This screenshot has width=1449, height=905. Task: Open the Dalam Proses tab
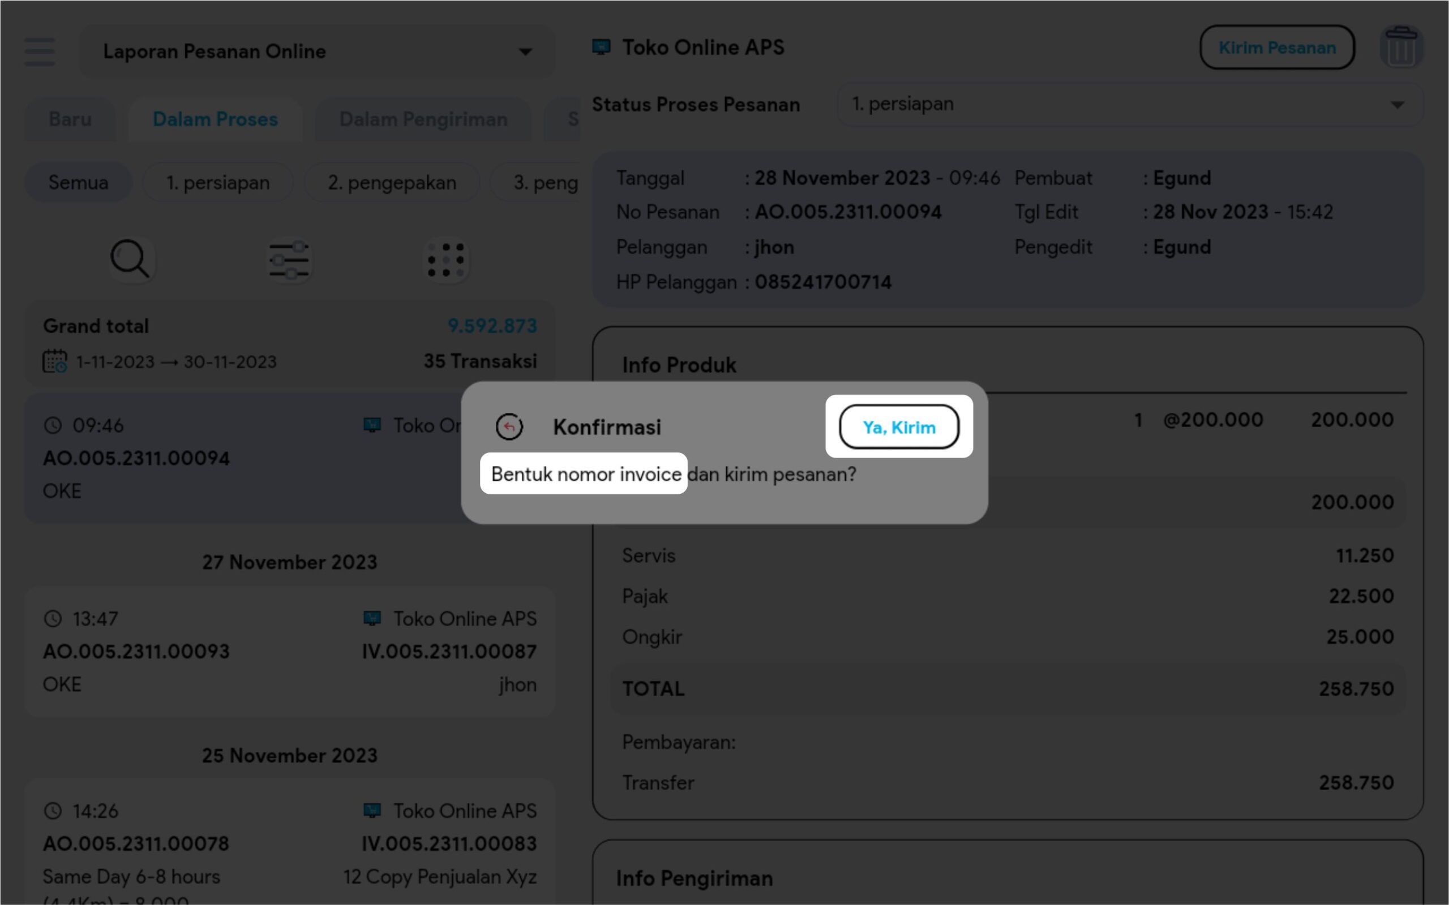pyautogui.click(x=215, y=119)
